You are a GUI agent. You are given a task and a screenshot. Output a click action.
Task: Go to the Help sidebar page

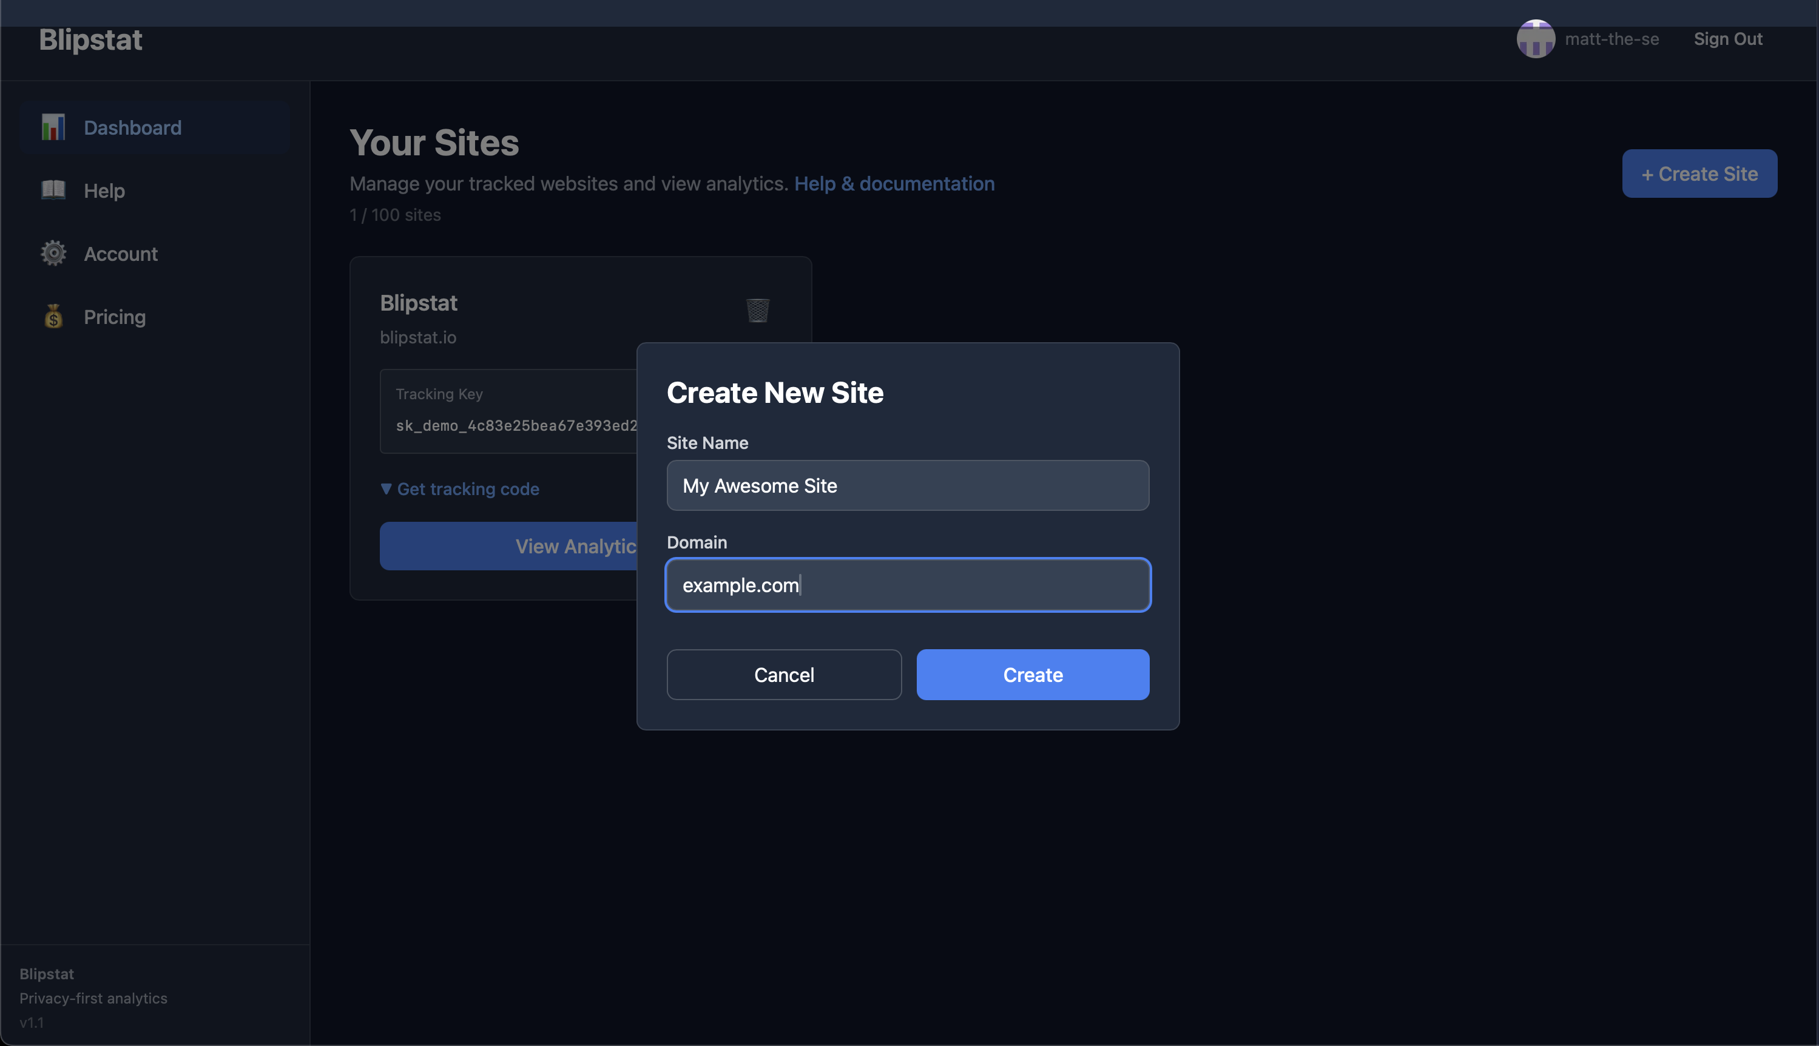(x=104, y=191)
